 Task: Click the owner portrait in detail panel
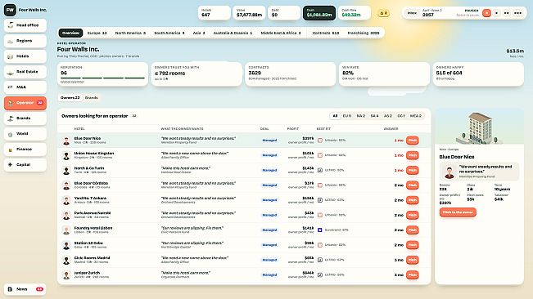pyautogui.click(x=449, y=172)
